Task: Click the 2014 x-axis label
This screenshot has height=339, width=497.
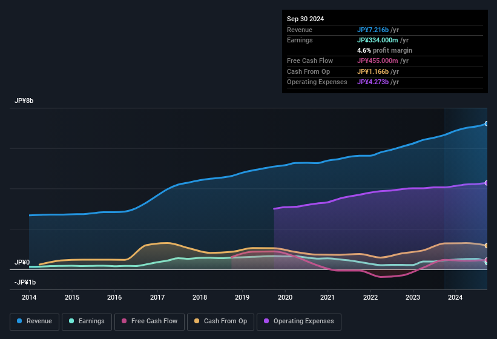Action: (x=29, y=297)
